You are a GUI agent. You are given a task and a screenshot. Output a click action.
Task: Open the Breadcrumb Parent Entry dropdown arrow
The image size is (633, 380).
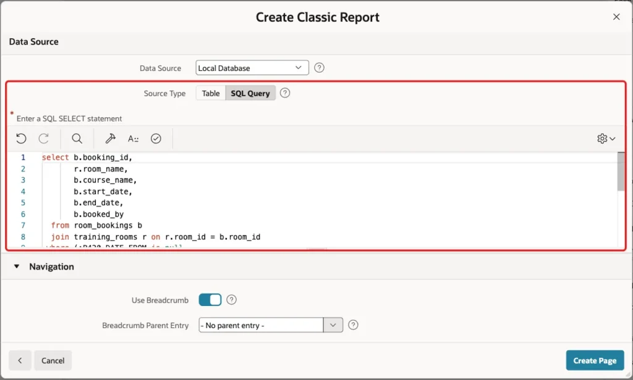click(x=333, y=325)
